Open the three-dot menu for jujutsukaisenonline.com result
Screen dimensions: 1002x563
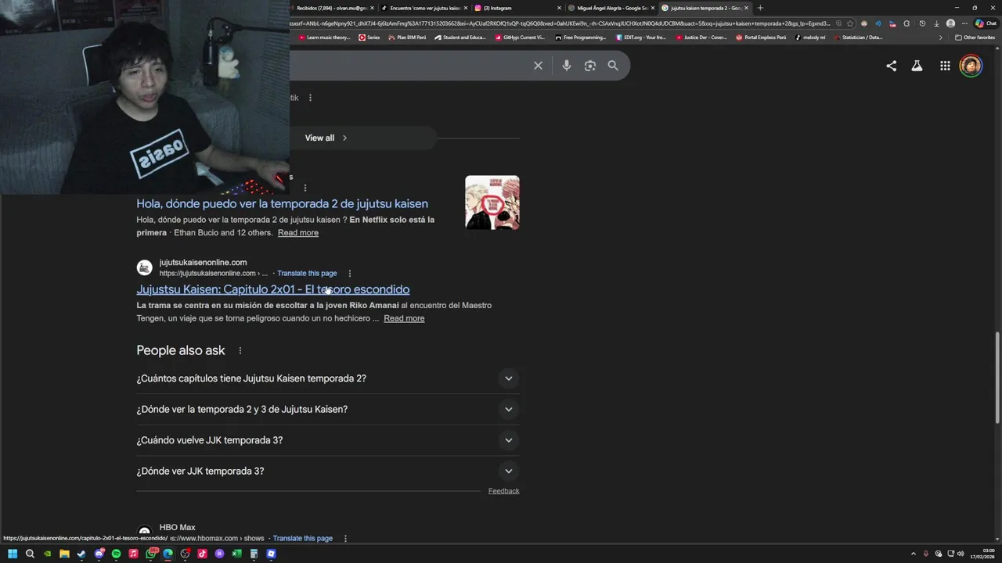pyautogui.click(x=349, y=273)
